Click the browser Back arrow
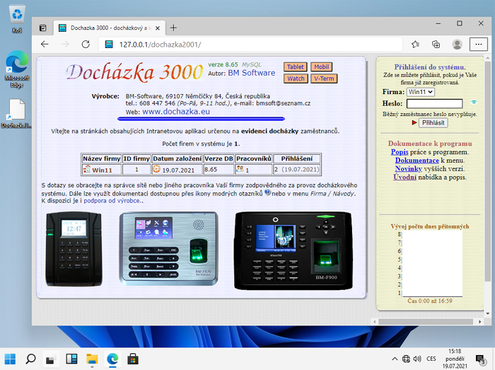The width and height of the screenshot is (495, 370). pos(45,45)
